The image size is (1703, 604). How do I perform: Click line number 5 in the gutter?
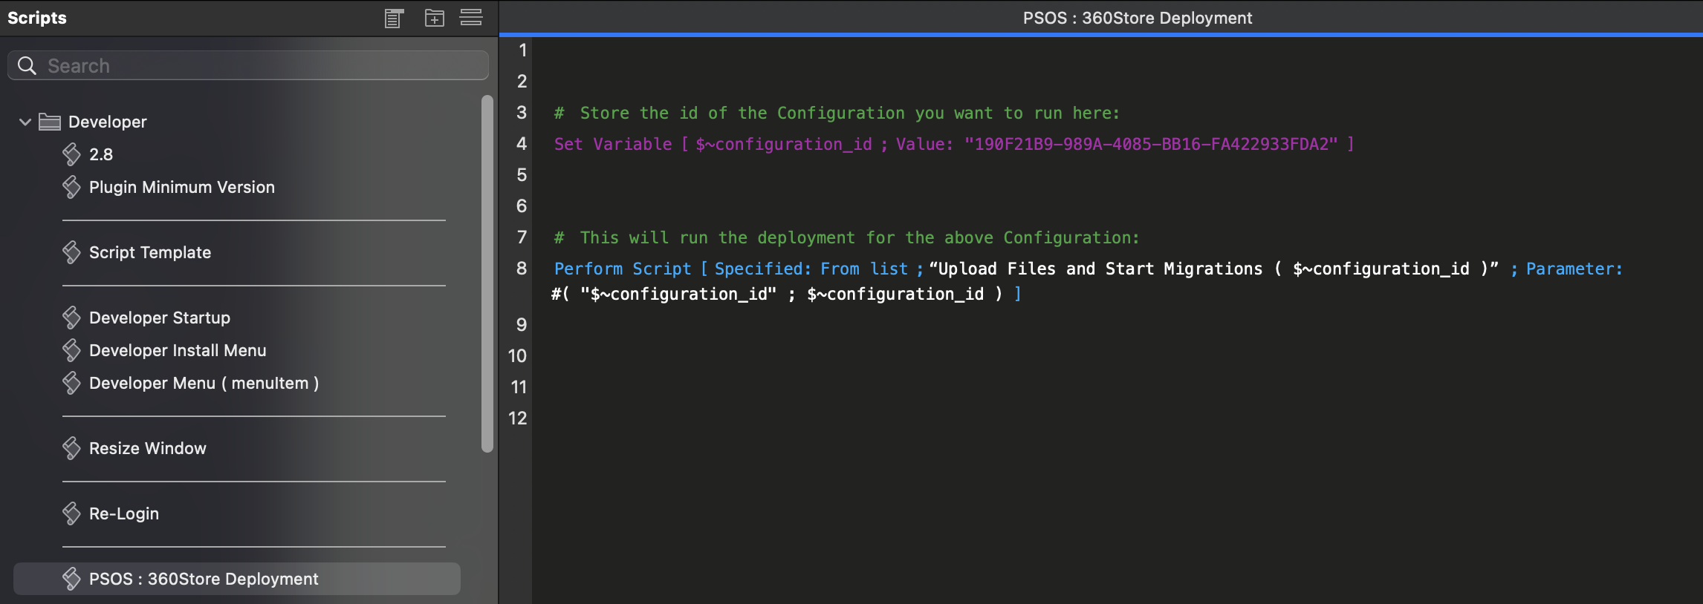click(522, 175)
